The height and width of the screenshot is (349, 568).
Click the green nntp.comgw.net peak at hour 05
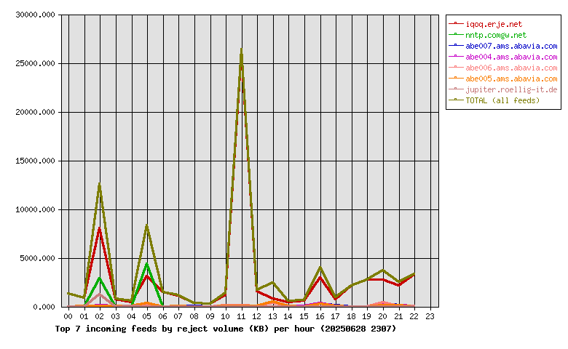click(x=146, y=264)
